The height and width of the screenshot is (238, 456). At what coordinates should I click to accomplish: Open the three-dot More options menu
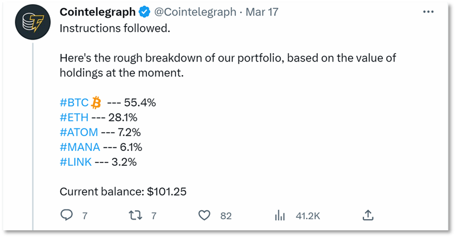pos(426,12)
